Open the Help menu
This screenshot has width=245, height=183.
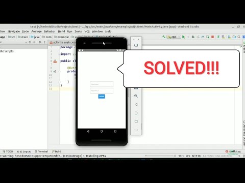(x=108, y=32)
